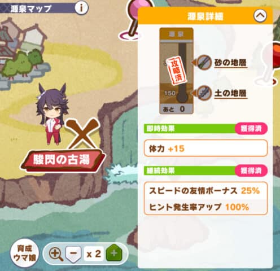This screenshot has height=271, width=280.
Task: Select the 駿閃の古湯 location sign
Action: [63, 160]
